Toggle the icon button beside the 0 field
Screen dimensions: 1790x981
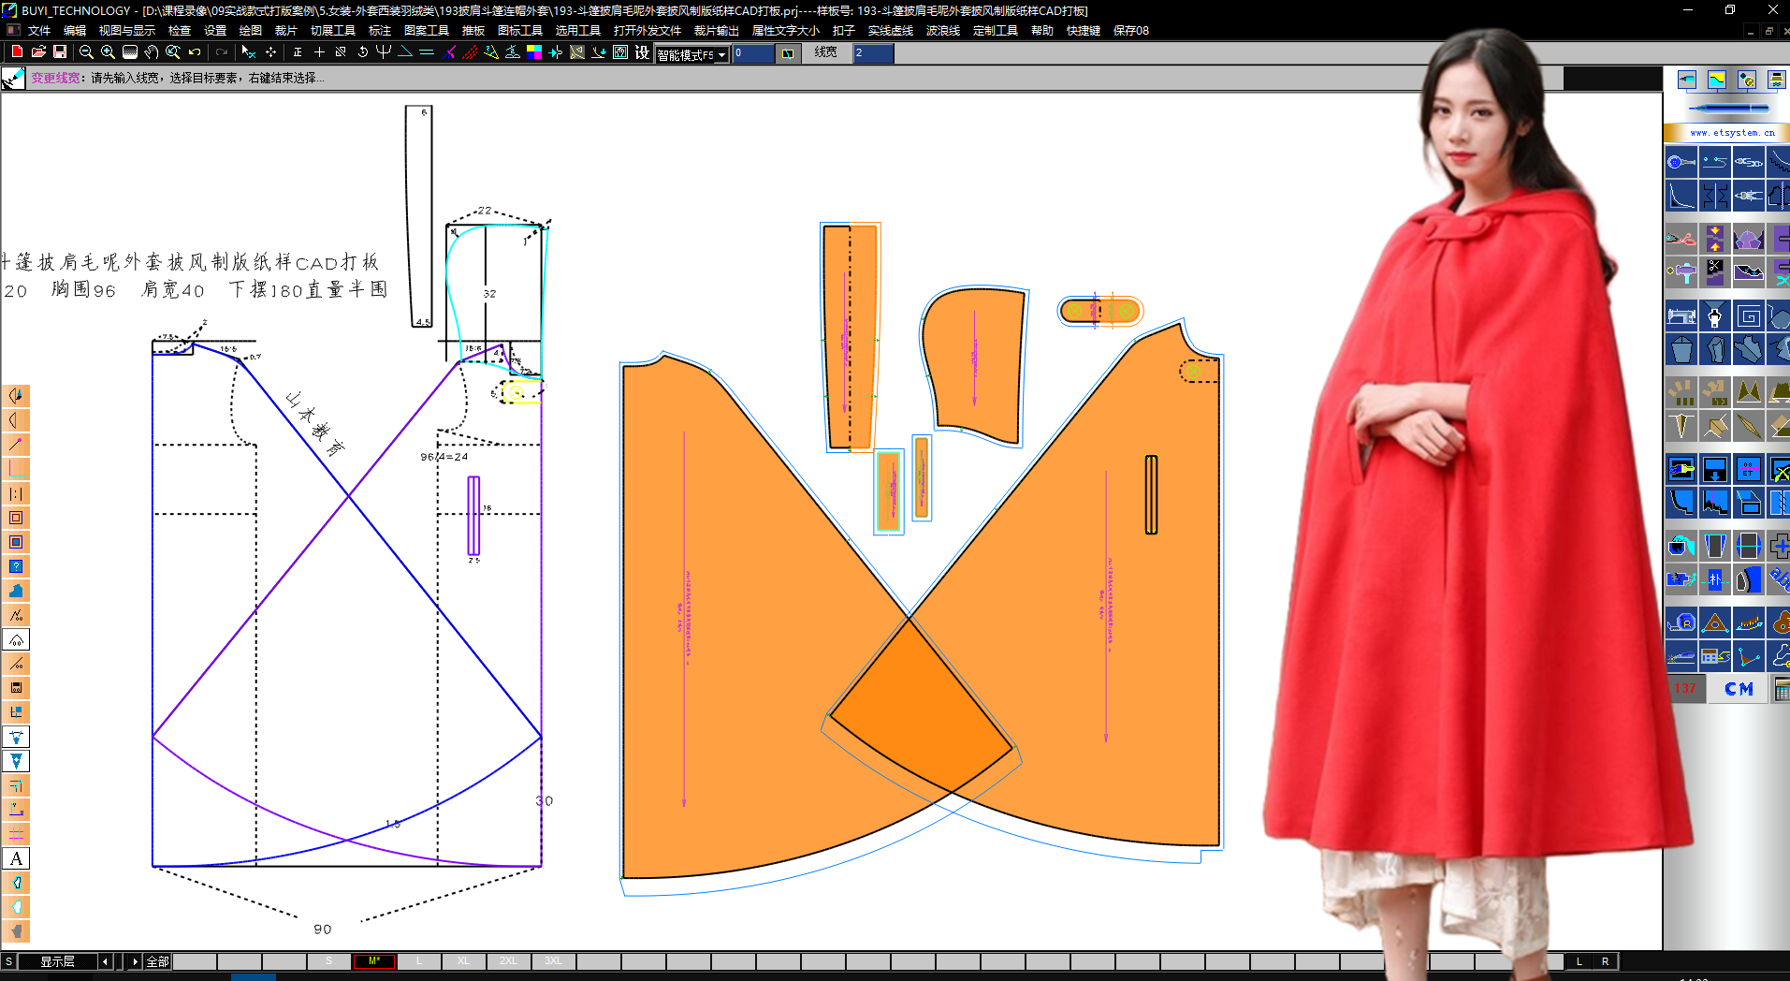coord(788,53)
